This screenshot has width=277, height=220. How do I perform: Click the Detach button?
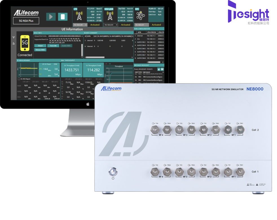[x=40, y=46]
